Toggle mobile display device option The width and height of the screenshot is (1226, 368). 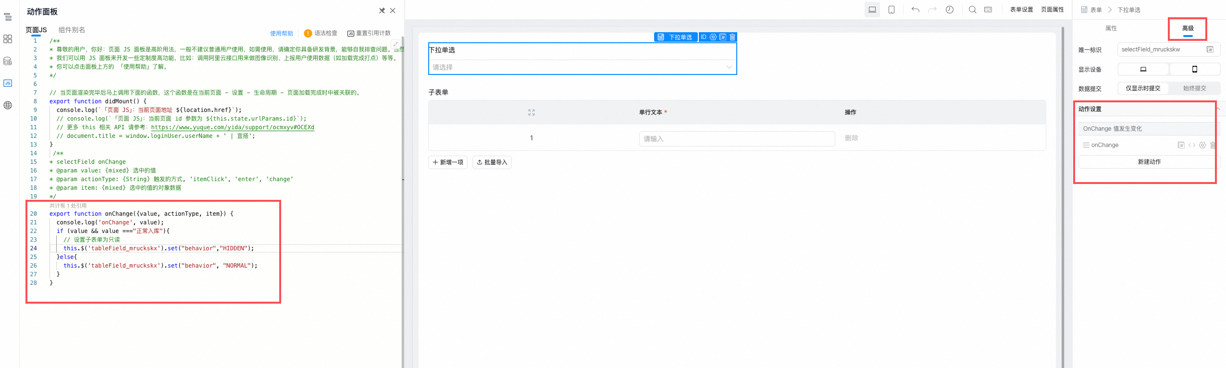1195,69
